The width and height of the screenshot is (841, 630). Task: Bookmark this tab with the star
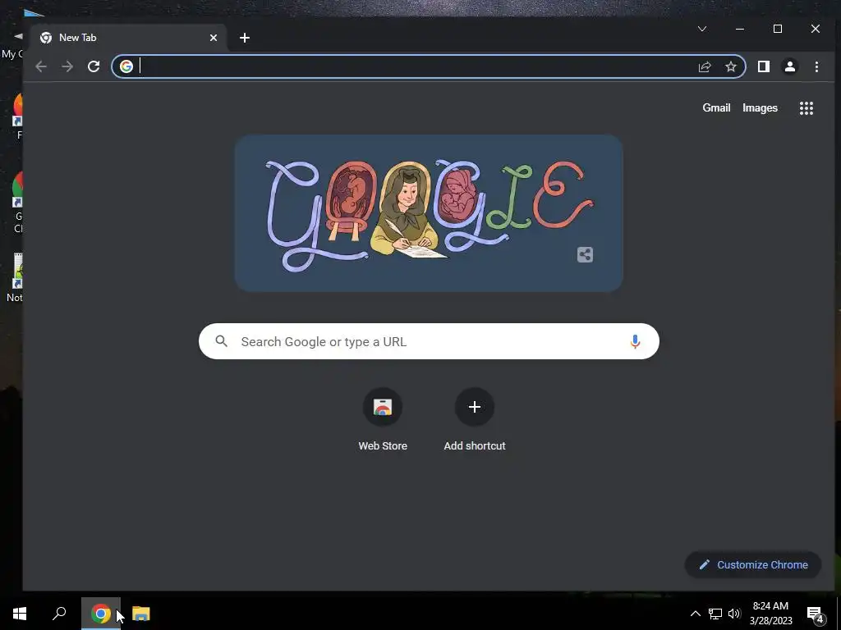point(730,66)
